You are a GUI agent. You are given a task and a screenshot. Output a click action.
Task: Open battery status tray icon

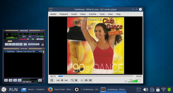[152, 89]
